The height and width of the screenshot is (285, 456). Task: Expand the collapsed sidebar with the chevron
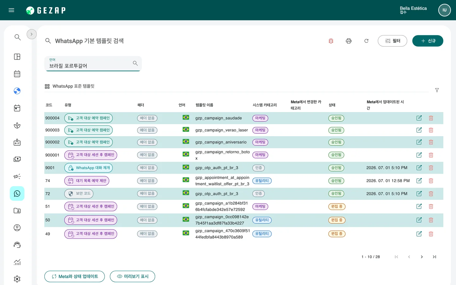(32, 34)
